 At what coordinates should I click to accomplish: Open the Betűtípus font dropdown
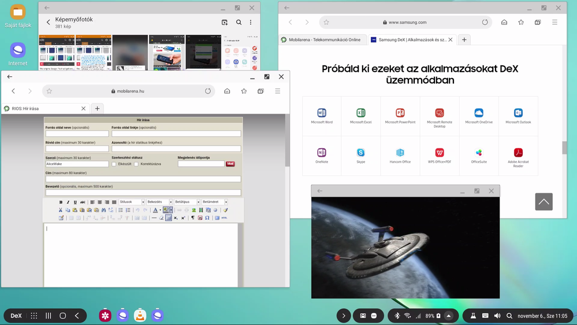187,202
